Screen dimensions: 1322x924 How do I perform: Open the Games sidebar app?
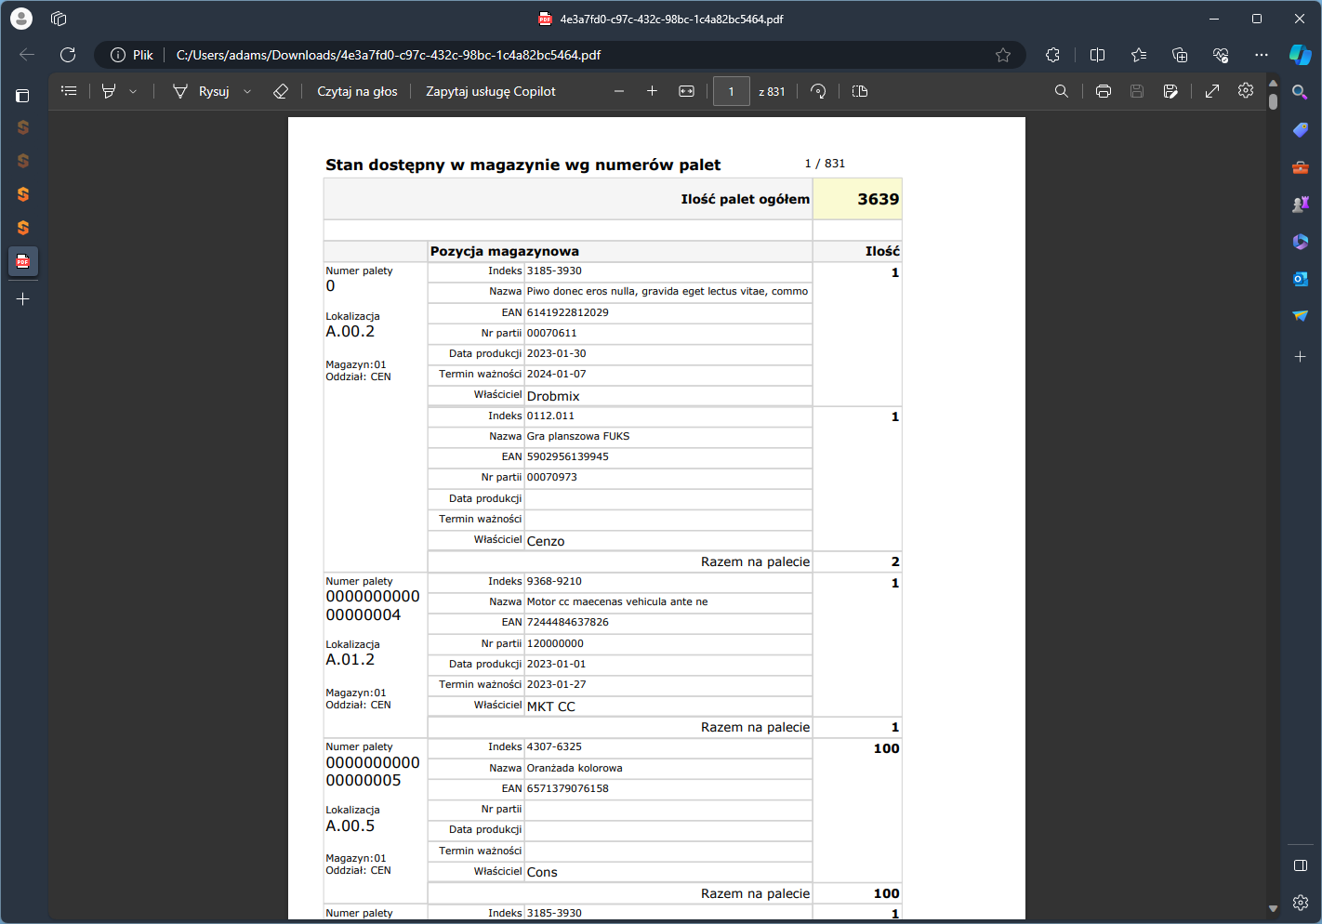(x=1301, y=205)
